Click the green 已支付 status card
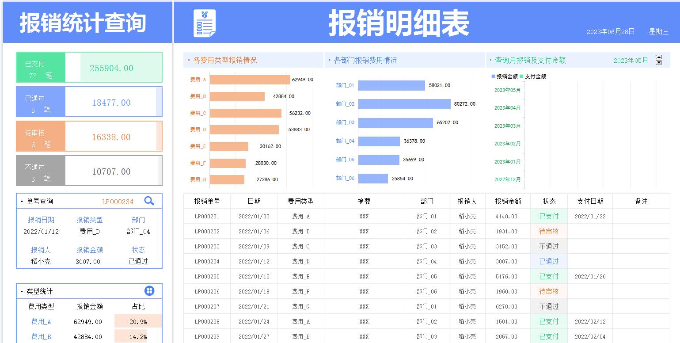Viewport: 680px width, 343px height. (88, 67)
